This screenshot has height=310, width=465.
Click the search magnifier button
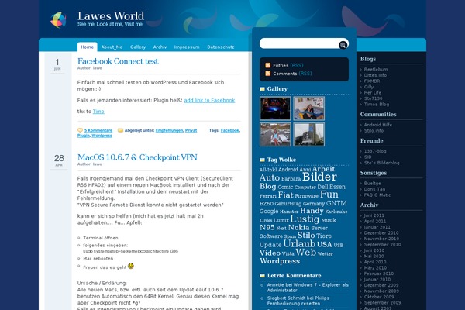[343, 45]
